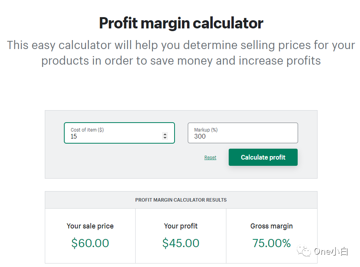Viewport: 360px width, 267px height.
Task: Click the "Your sale price" label
Action: pyautogui.click(x=90, y=226)
